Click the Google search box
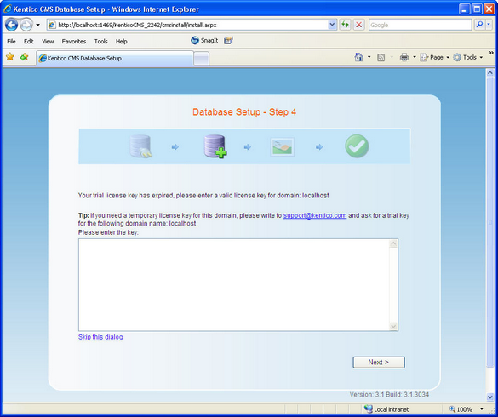Image resolution: width=498 pixels, height=417 pixels. pyautogui.click(x=420, y=25)
